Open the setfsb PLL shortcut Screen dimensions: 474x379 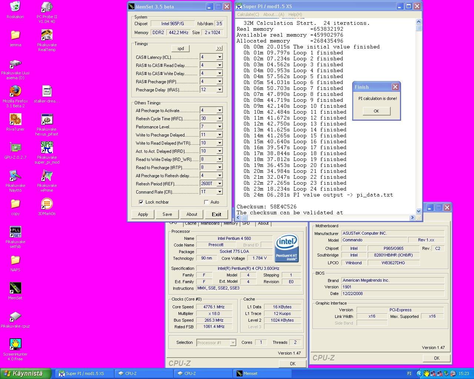(x=15, y=232)
